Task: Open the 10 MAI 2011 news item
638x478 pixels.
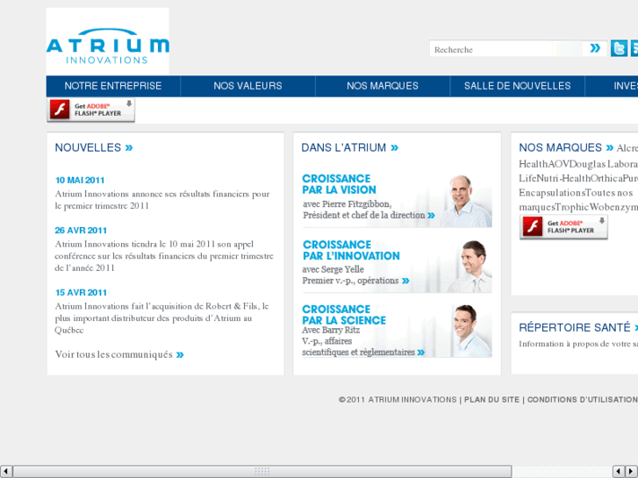Action: [x=80, y=180]
